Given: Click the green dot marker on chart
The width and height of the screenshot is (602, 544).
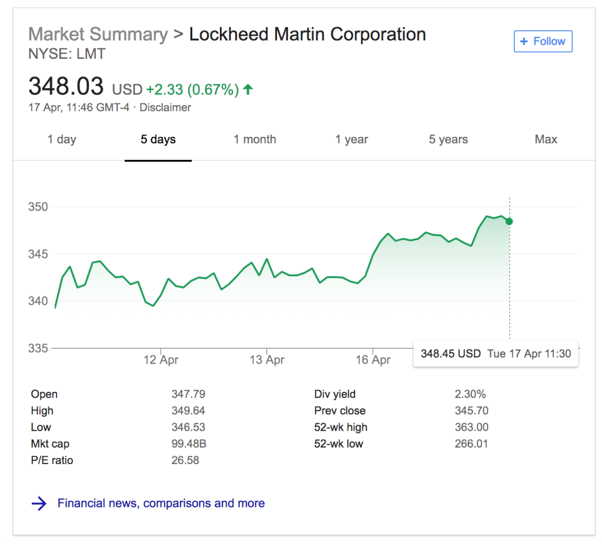Looking at the screenshot, I should coord(509,221).
